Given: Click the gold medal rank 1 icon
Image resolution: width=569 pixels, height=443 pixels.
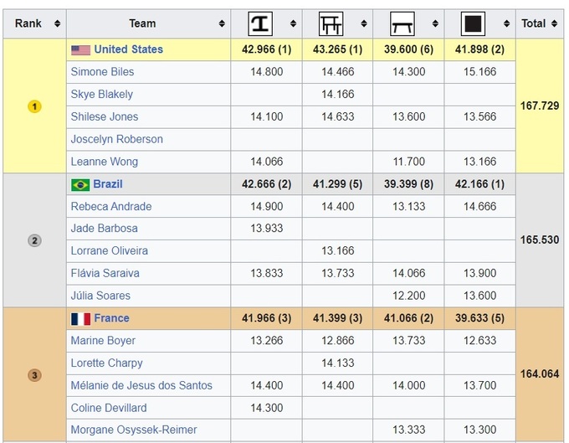Looking at the screenshot, I should 34,106.
